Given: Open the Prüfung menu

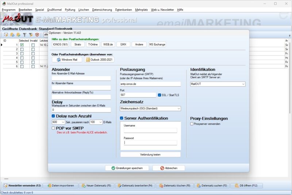Looking at the screenshot, I should (x=70, y=10).
